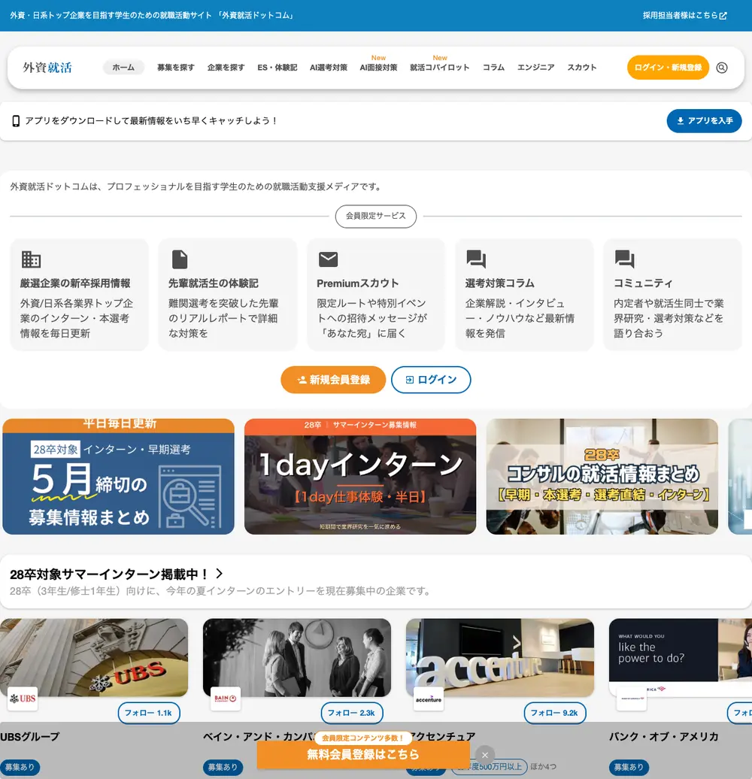The image size is (752, 779).
Task: Open the コミュニティ card title
Action: [x=643, y=283]
